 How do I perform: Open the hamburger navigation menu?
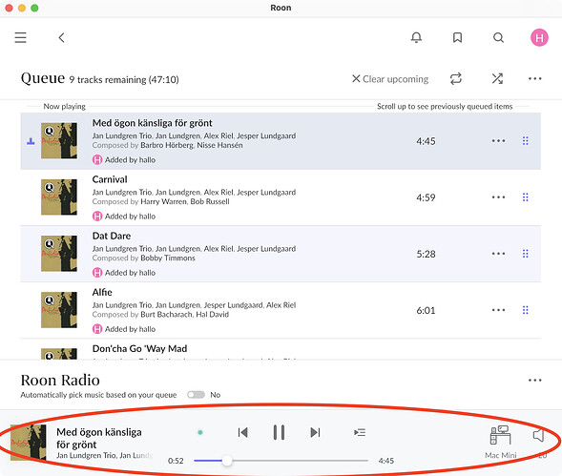pos(20,37)
